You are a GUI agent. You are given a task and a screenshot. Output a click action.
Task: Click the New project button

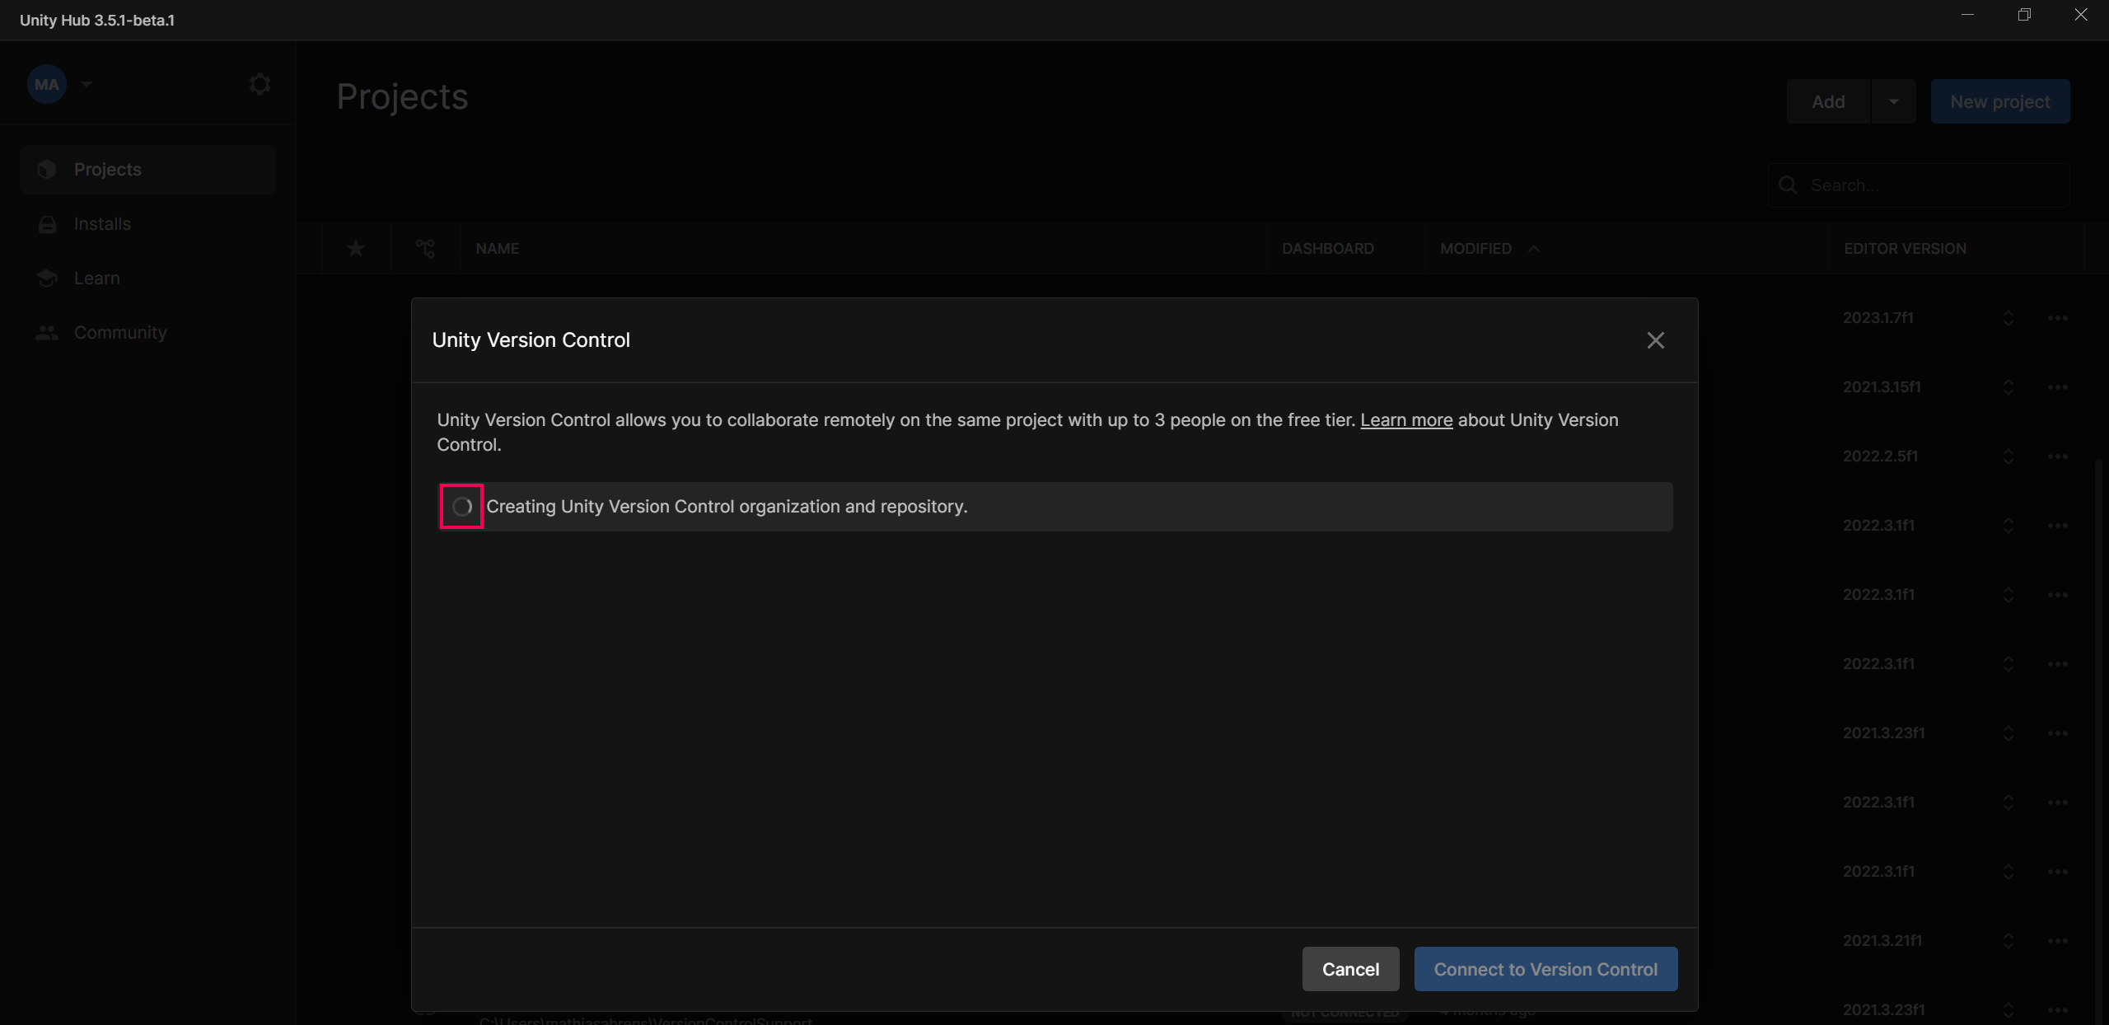point(1999,101)
